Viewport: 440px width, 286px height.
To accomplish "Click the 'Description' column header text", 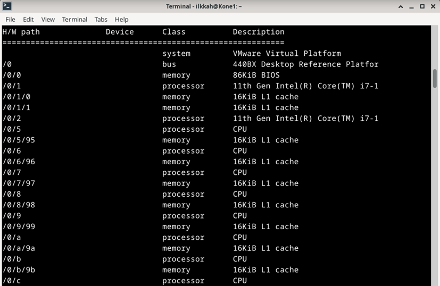I will click(259, 32).
